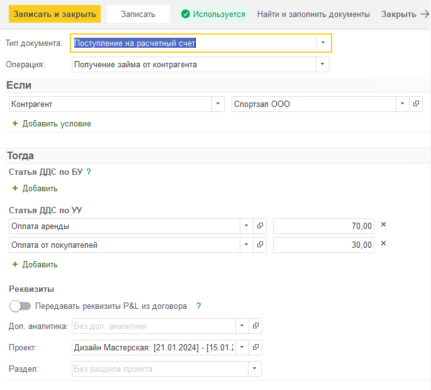Click the Раздел input field
The image size is (431, 390).
pos(160,369)
